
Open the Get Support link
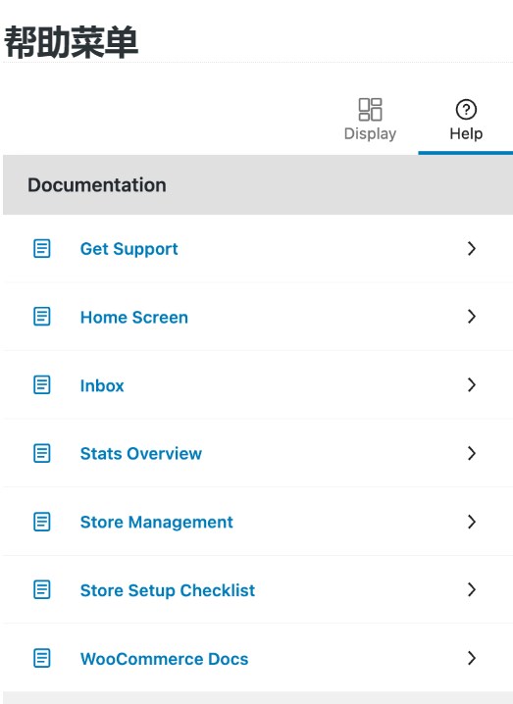pos(128,249)
